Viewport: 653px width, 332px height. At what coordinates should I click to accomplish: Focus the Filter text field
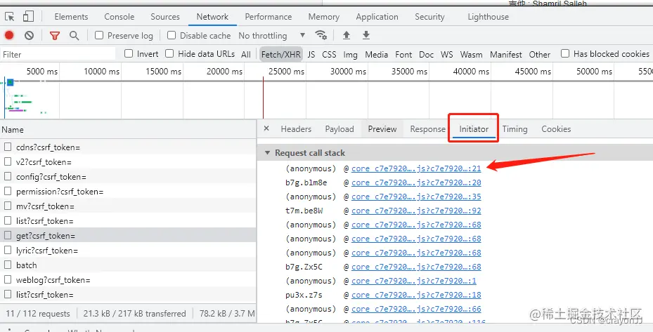pos(58,54)
